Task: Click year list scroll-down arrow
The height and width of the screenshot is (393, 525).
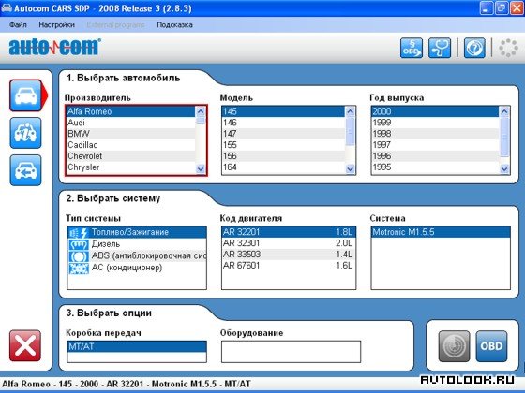Action: [504, 169]
